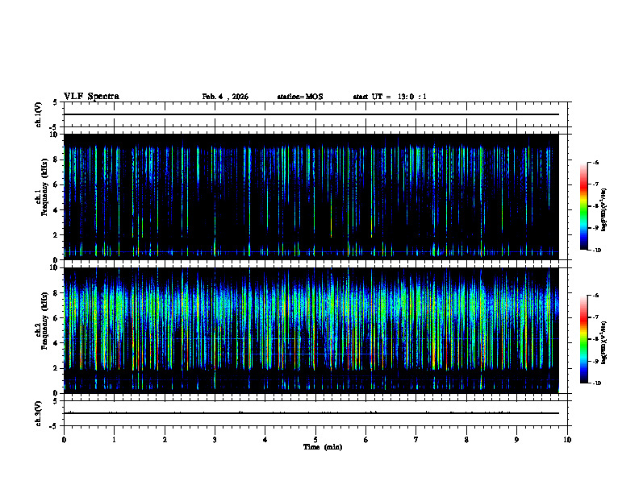Click the "4" kHz tick label on the ch.2 frequency axis
Viewport: 639px width, 493px height.
click(x=56, y=343)
